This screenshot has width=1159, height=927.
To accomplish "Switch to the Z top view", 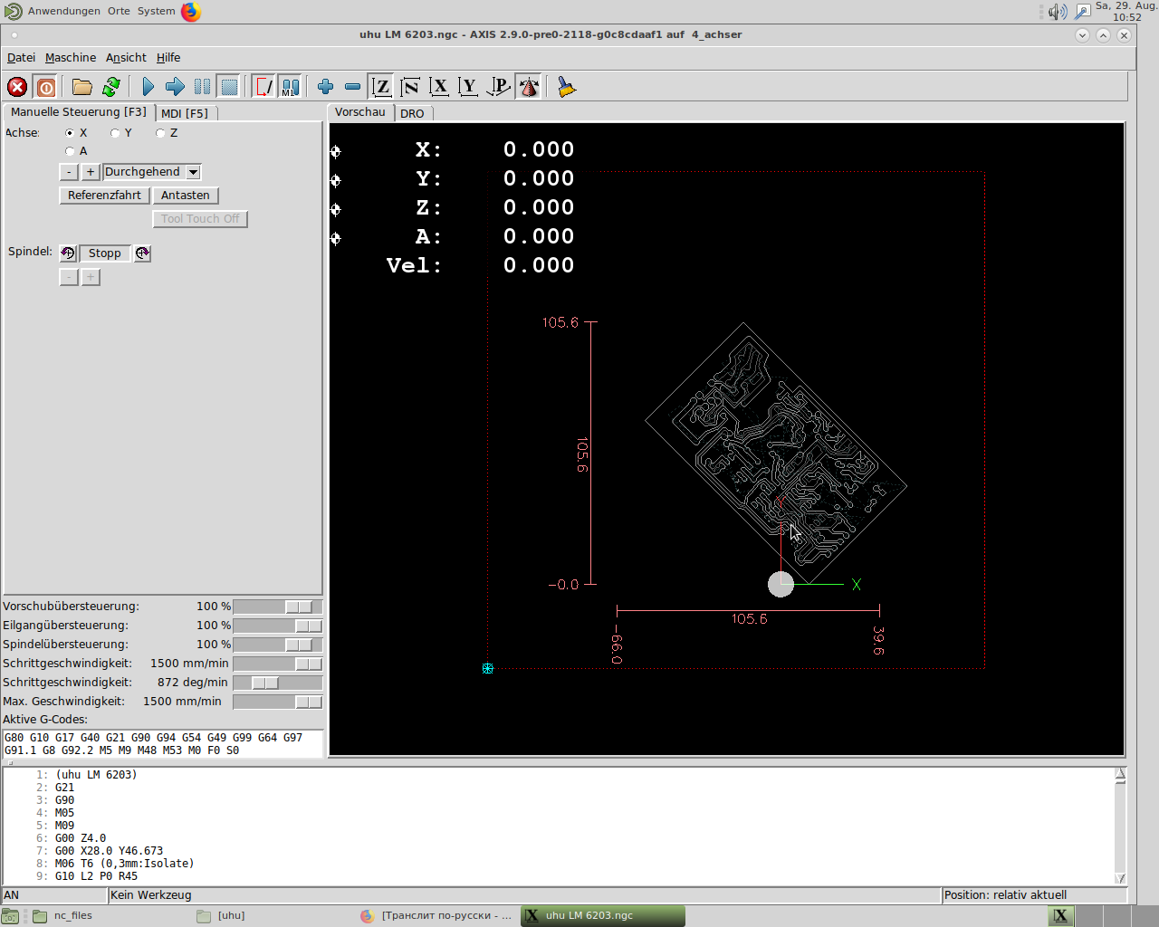I will pos(381,87).
